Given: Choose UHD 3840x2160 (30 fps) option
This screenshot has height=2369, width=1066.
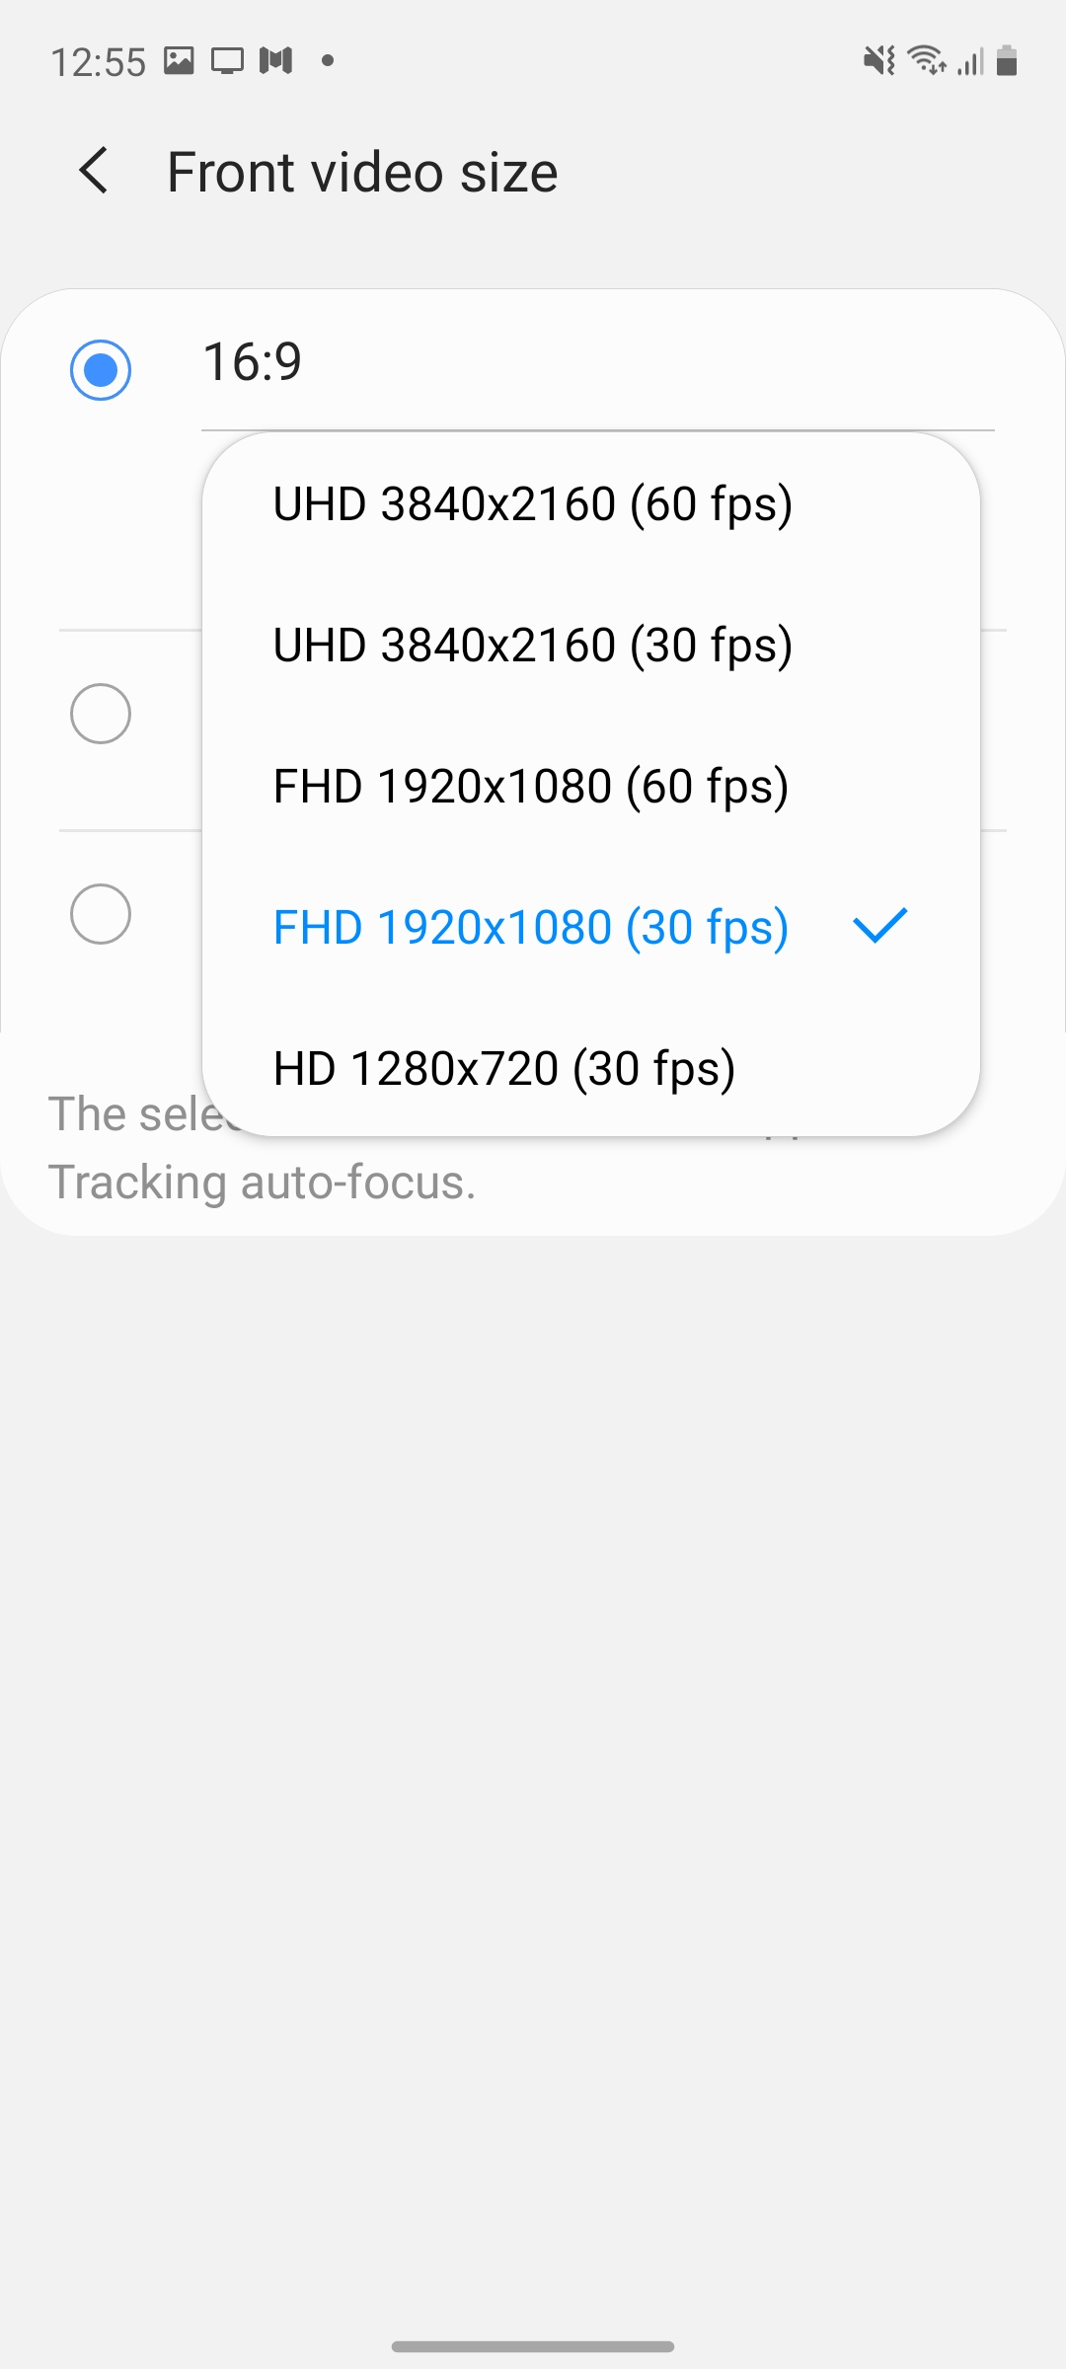Looking at the screenshot, I should coord(533,646).
